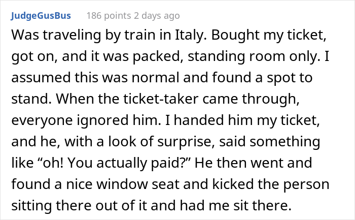Open JudgeGusBus user profile link

pyautogui.click(x=41, y=15)
